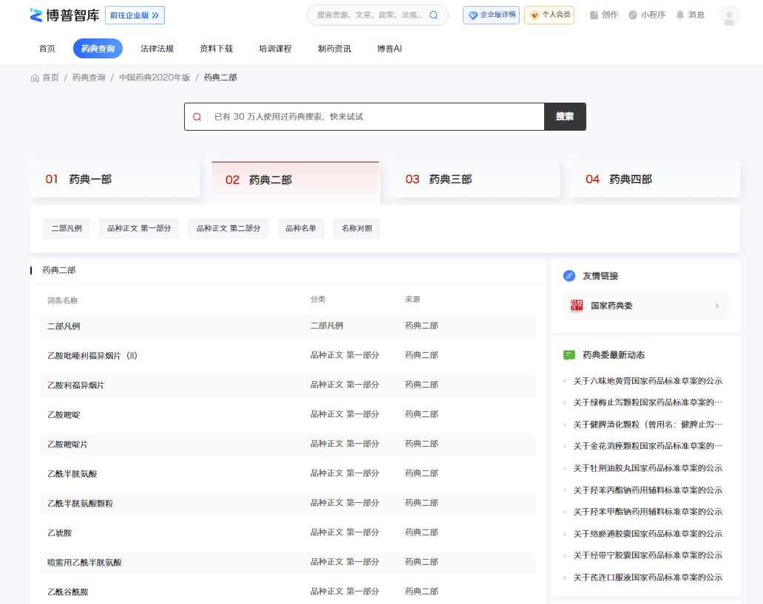Image resolution: width=763 pixels, height=604 pixels.
Task: Open the user avatar profile
Action: point(729,16)
